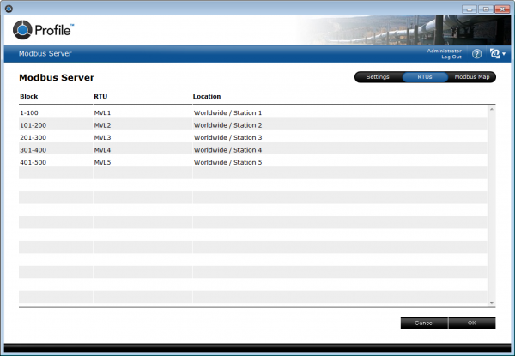Click the RTU column header
The height and width of the screenshot is (356, 515).
tap(100, 96)
